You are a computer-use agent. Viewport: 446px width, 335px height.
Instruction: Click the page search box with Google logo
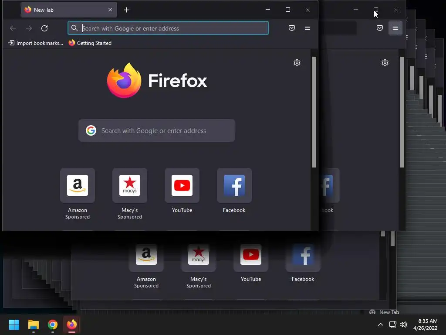157,130
